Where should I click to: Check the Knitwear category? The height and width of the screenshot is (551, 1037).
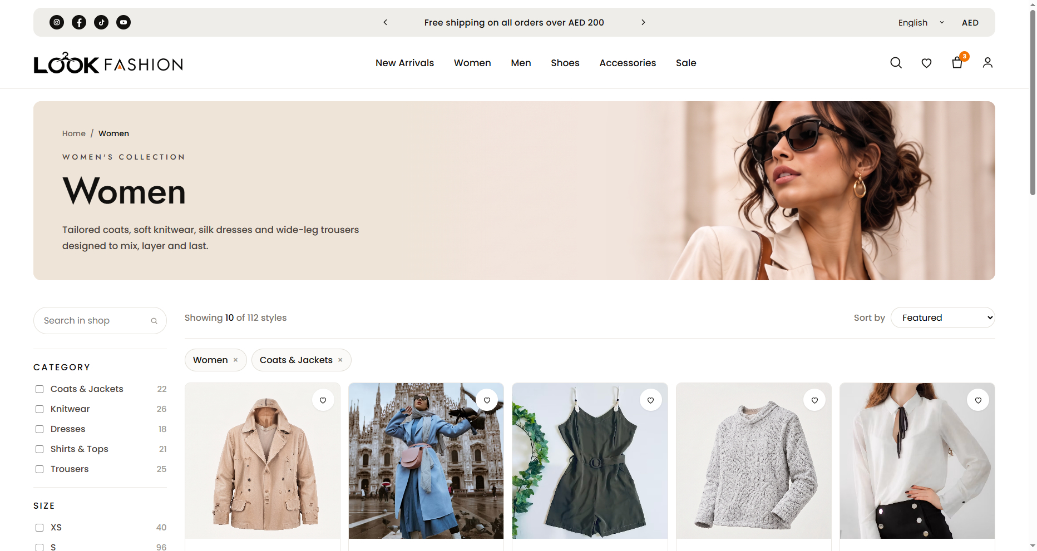39,409
